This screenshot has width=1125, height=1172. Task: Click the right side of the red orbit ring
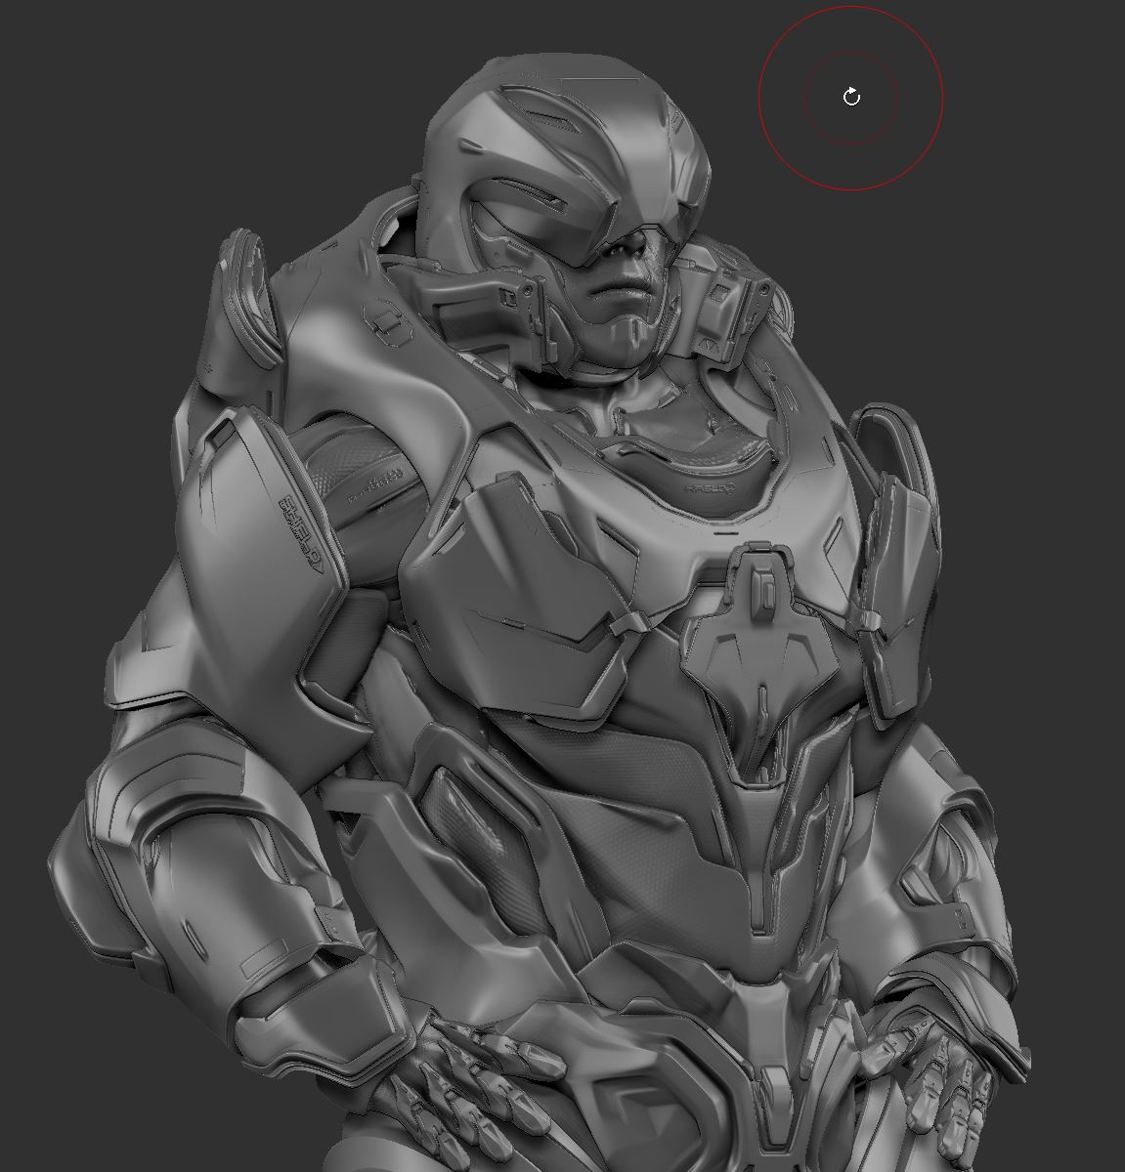pos(940,95)
